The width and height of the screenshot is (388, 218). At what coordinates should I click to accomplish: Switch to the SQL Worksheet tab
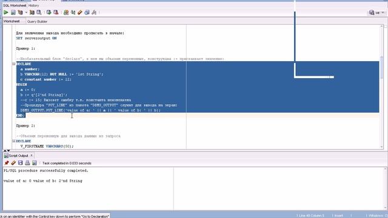point(15,5)
